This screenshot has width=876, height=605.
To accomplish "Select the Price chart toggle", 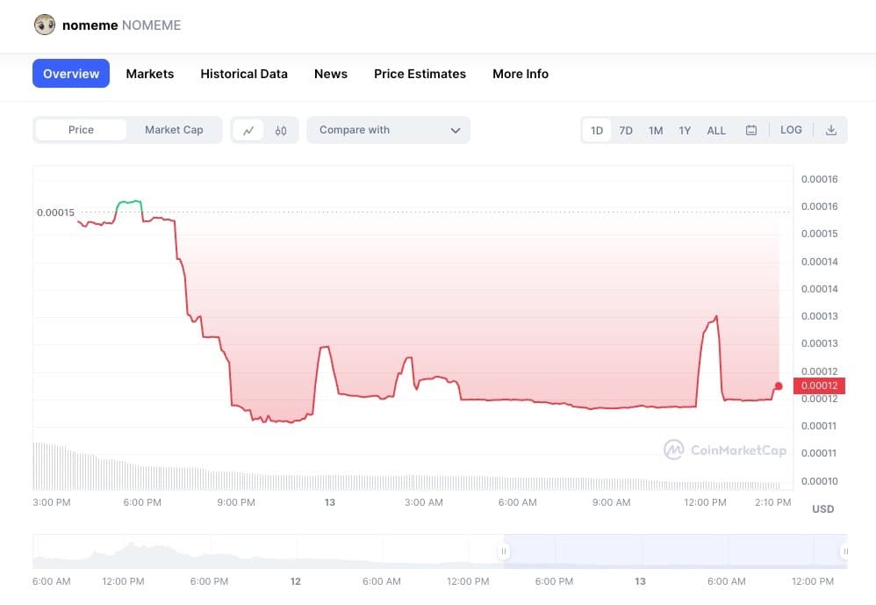I will tap(81, 130).
